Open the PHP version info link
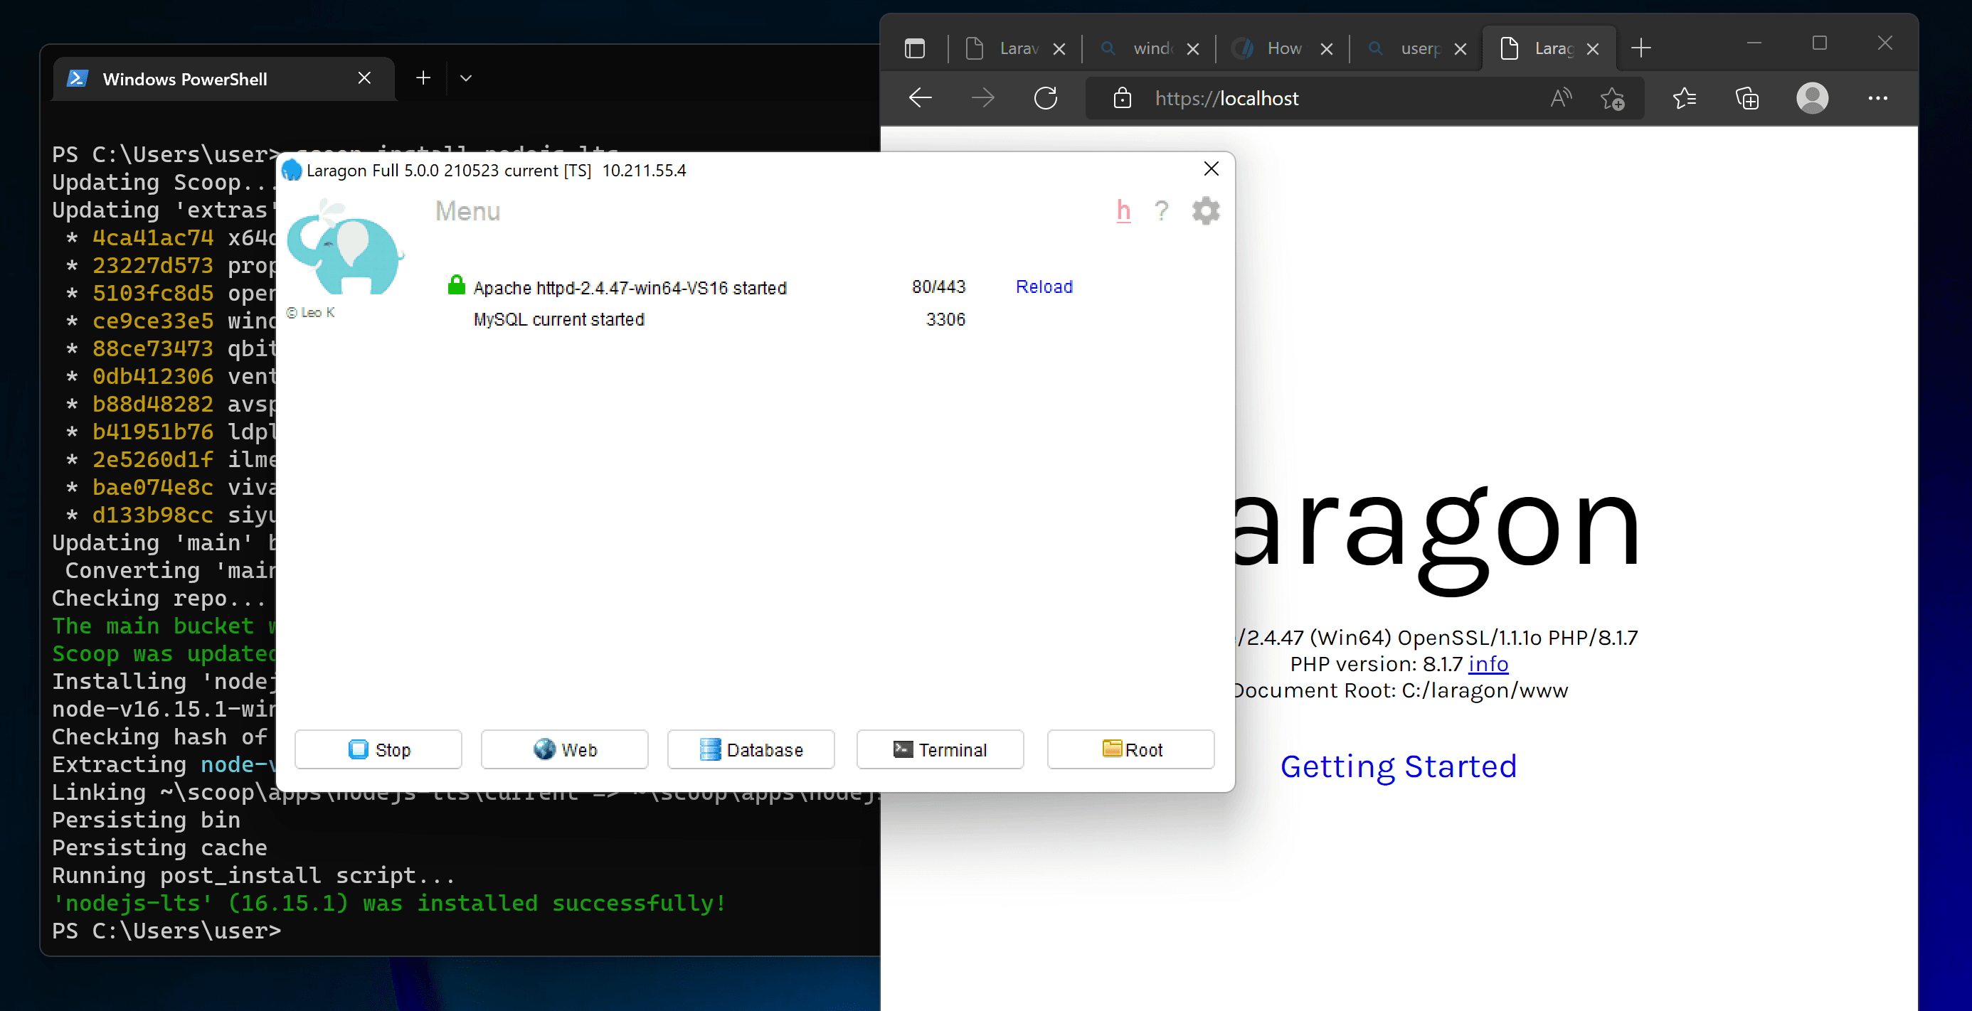The height and width of the screenshot is (1011, 1972). (x=1488, y=663)
